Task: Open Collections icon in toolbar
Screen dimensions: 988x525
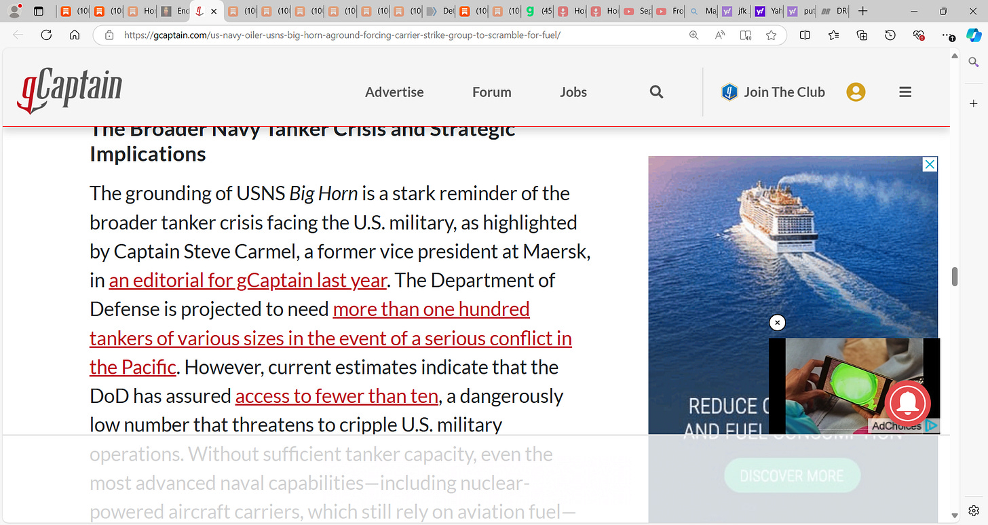Action: [x=862, y=35]
